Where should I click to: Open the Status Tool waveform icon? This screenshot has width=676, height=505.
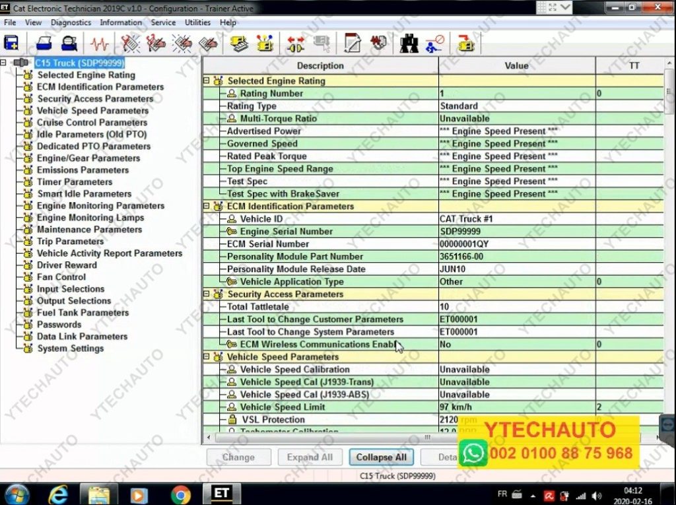tap(99, 44)
